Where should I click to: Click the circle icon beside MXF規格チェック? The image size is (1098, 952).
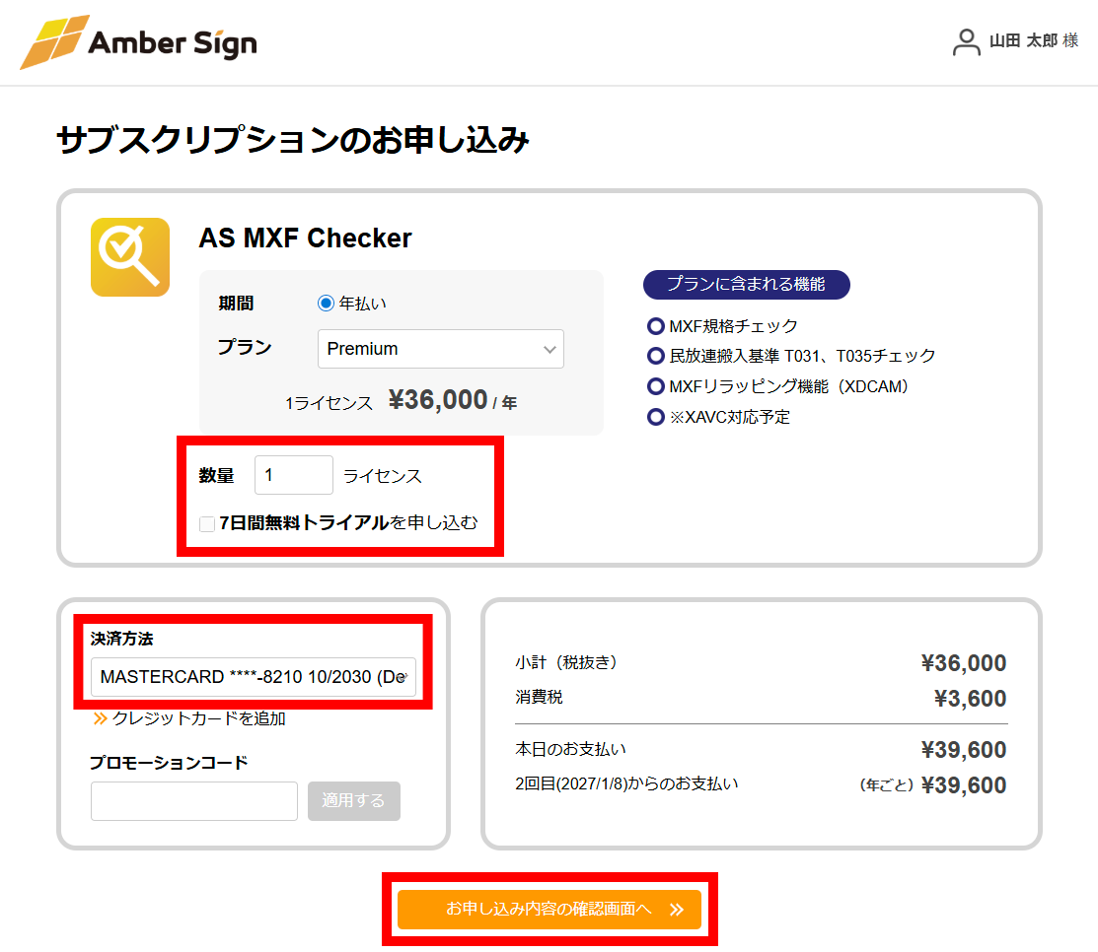[656, 326]
